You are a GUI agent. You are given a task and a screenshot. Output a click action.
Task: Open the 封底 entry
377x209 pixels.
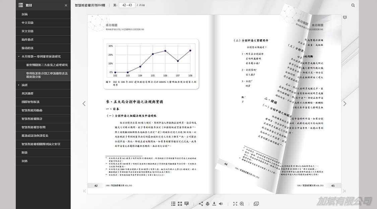coord(43,161)
